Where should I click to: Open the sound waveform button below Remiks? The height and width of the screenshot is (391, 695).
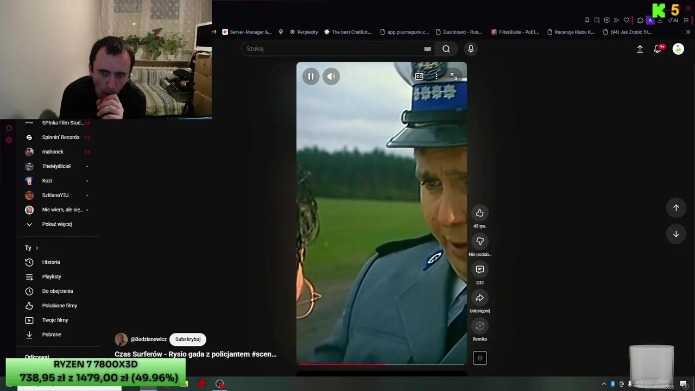click(x=479, y=358)
